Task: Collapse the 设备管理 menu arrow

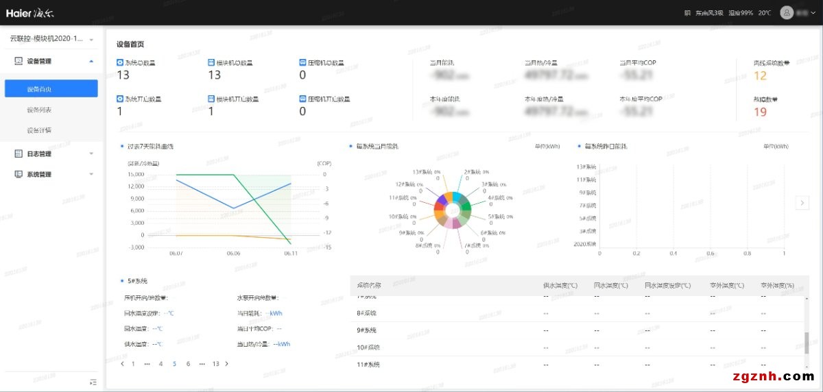Action: coord(91,61)
